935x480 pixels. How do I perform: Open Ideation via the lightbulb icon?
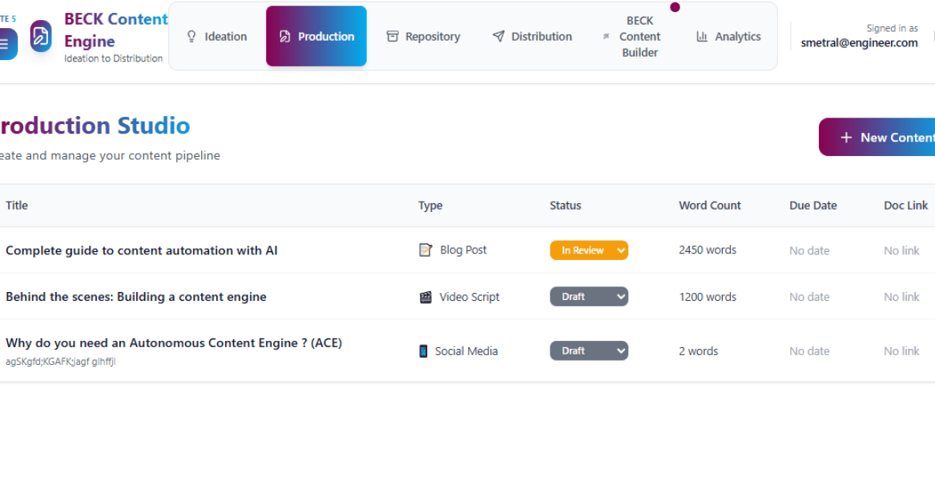[191, 37]
